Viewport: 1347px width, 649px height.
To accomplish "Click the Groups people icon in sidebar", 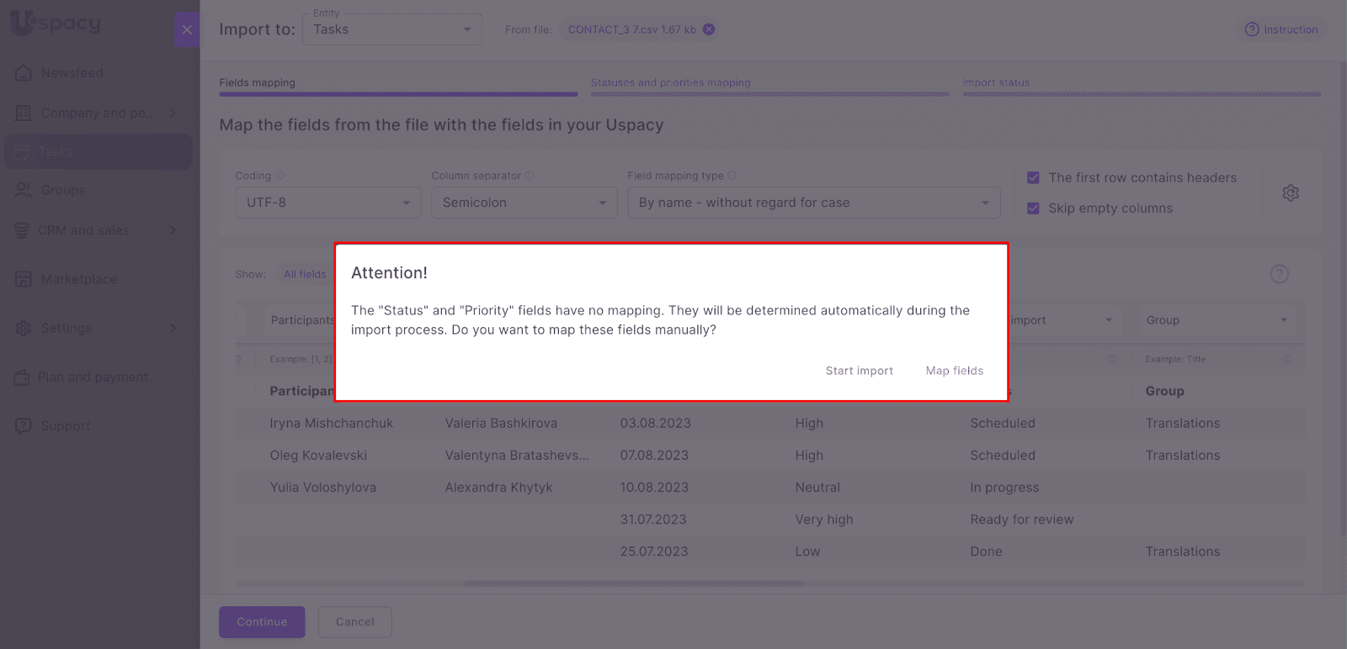I will coord(24,190).
